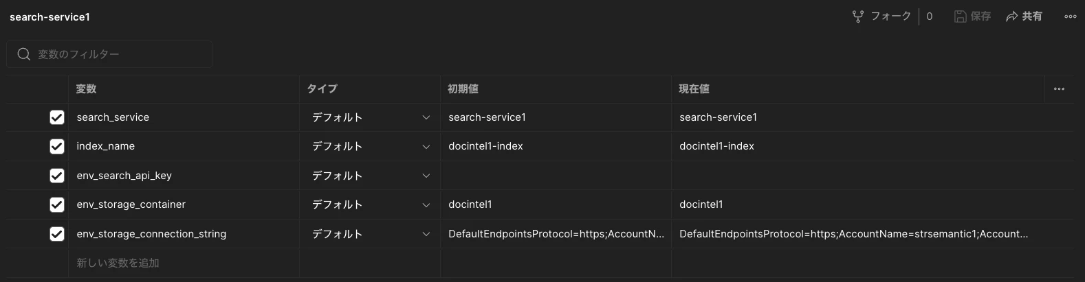Click the タイプ column header
Image resolution: width=1085 pixels, height=282 pixels.
[x=322, y=89]
